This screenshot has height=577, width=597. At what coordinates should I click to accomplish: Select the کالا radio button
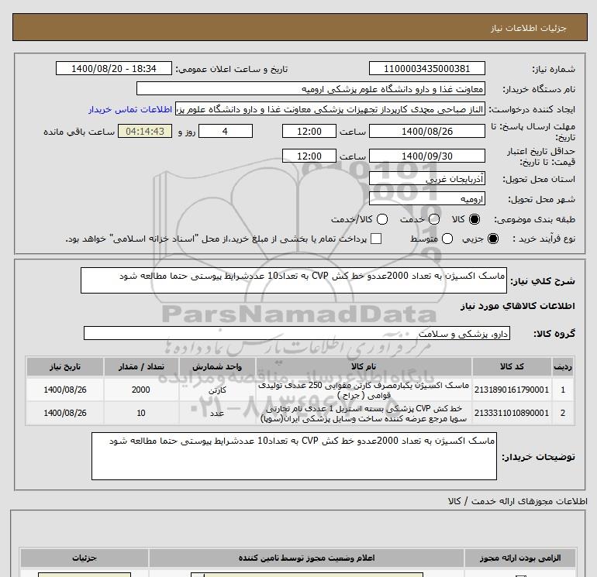[x=474, y=219]
